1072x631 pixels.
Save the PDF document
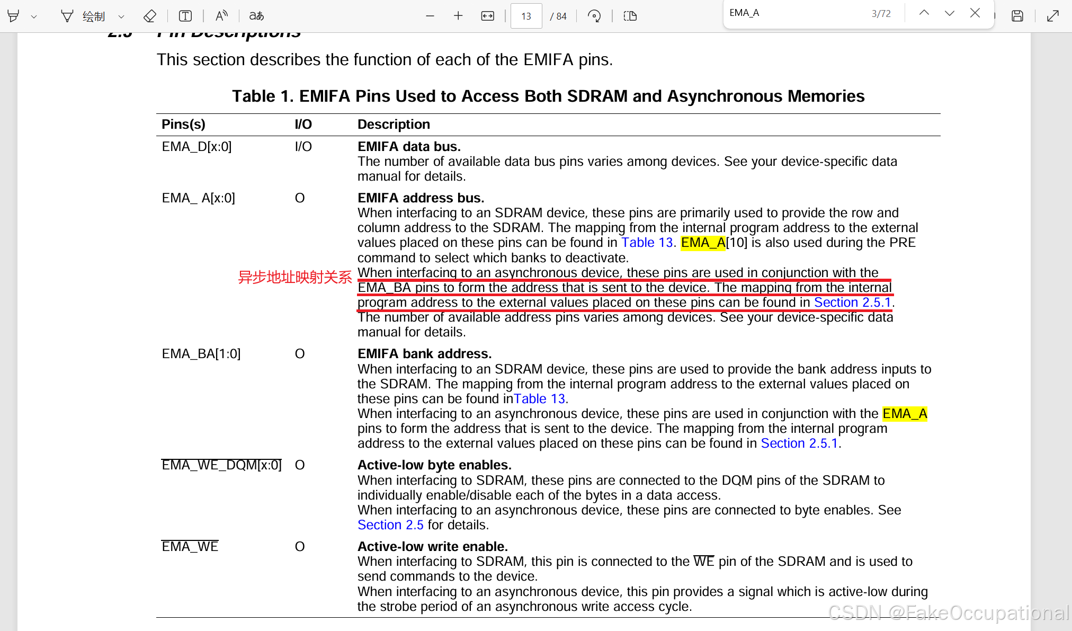[1017, 16]
